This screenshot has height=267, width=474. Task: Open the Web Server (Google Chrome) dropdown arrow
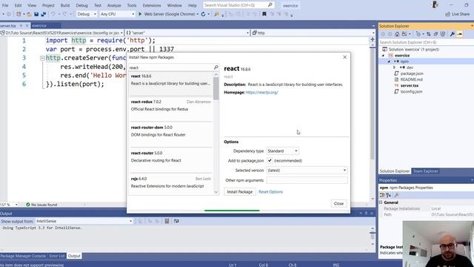[x=198, y=14]
